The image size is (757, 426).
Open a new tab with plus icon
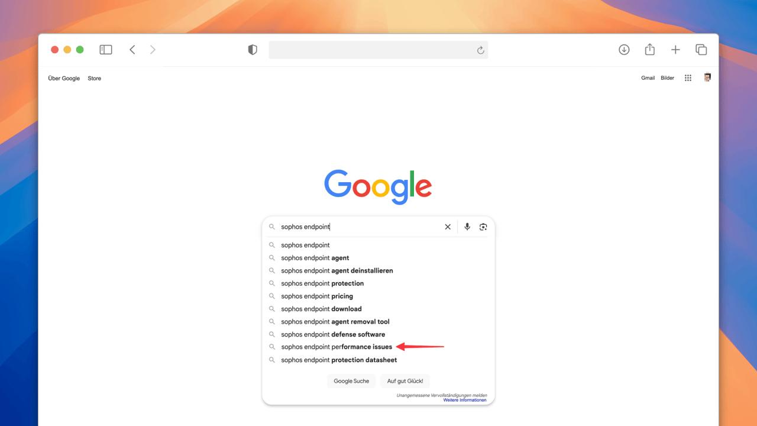point(675,50)
